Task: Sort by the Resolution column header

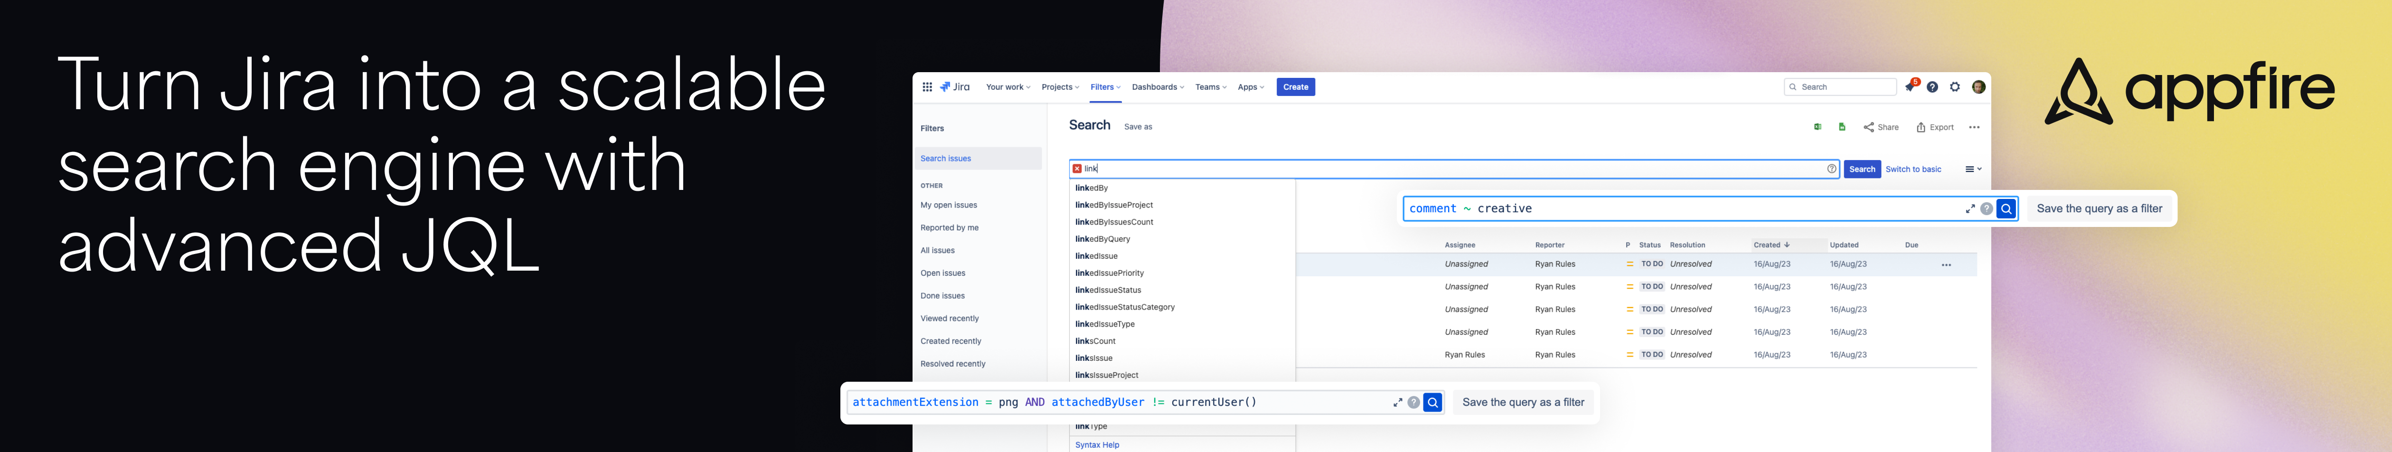Action: [1687, 245]
